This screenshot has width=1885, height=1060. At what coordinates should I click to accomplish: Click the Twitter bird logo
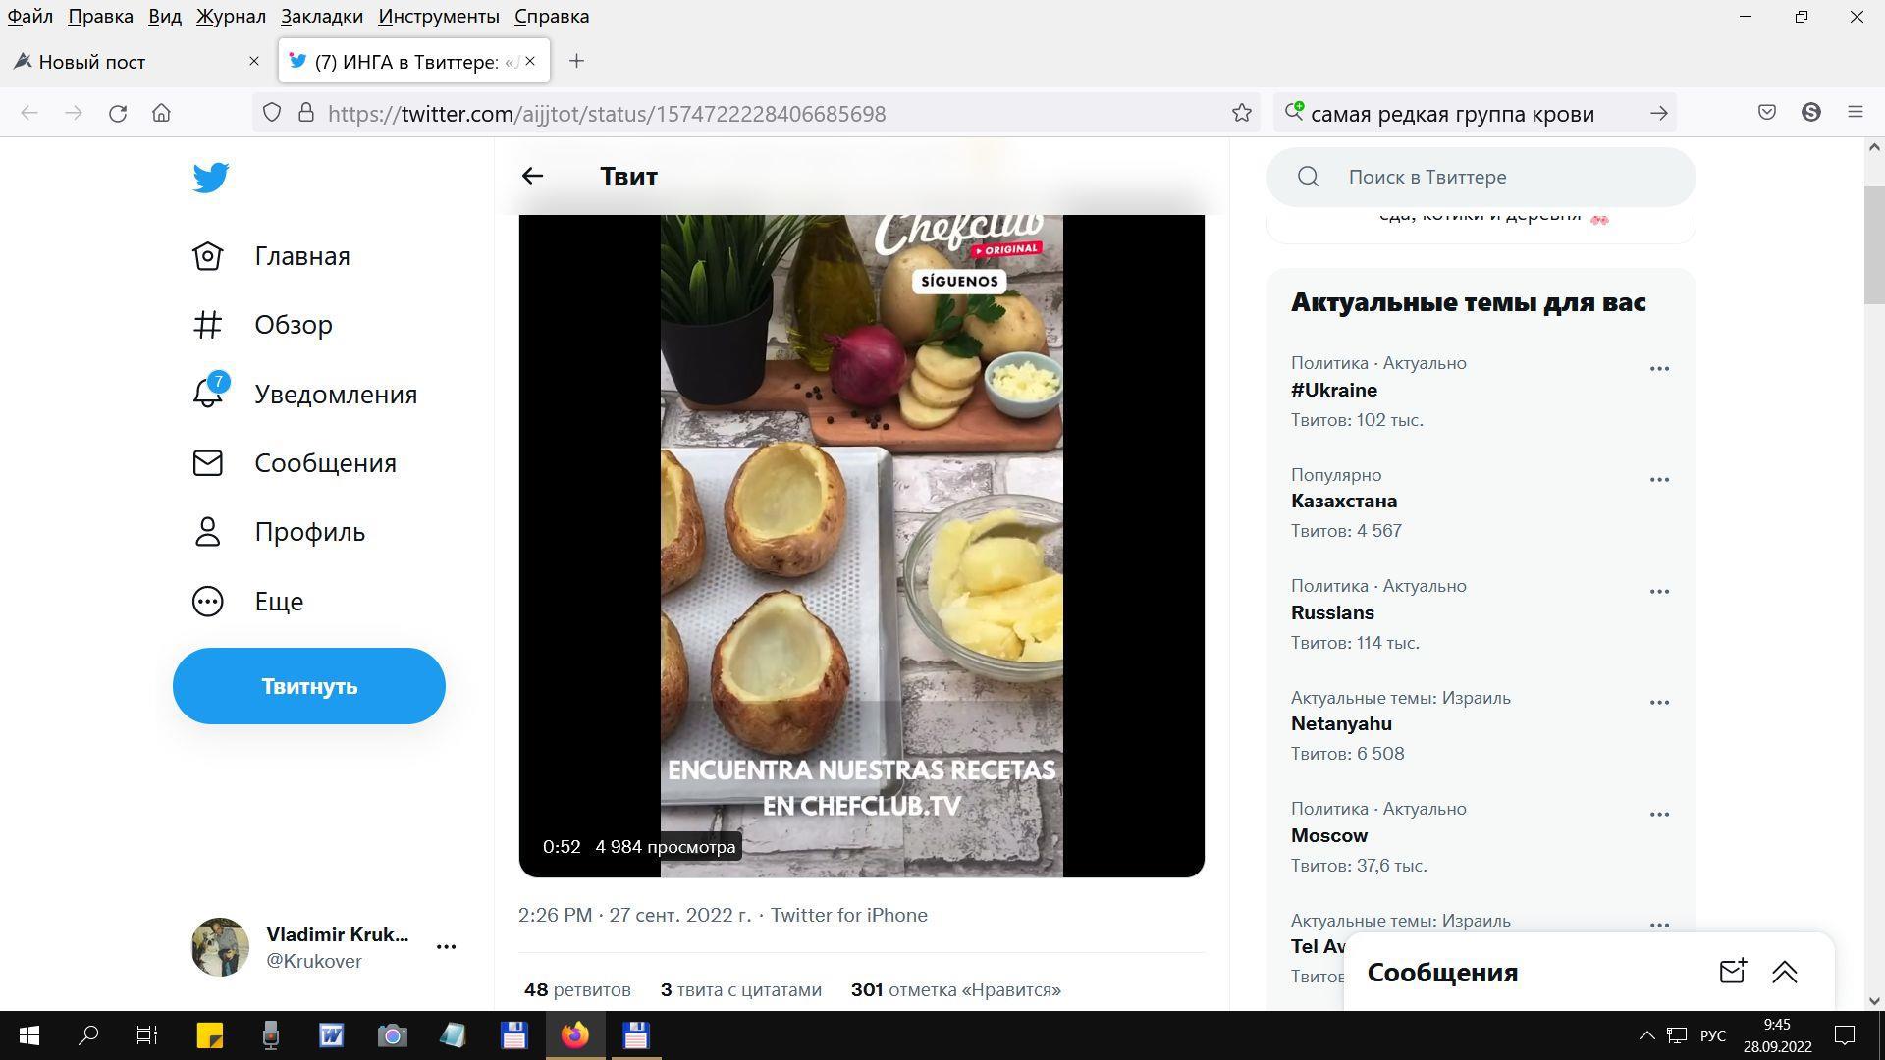[210, 178]
